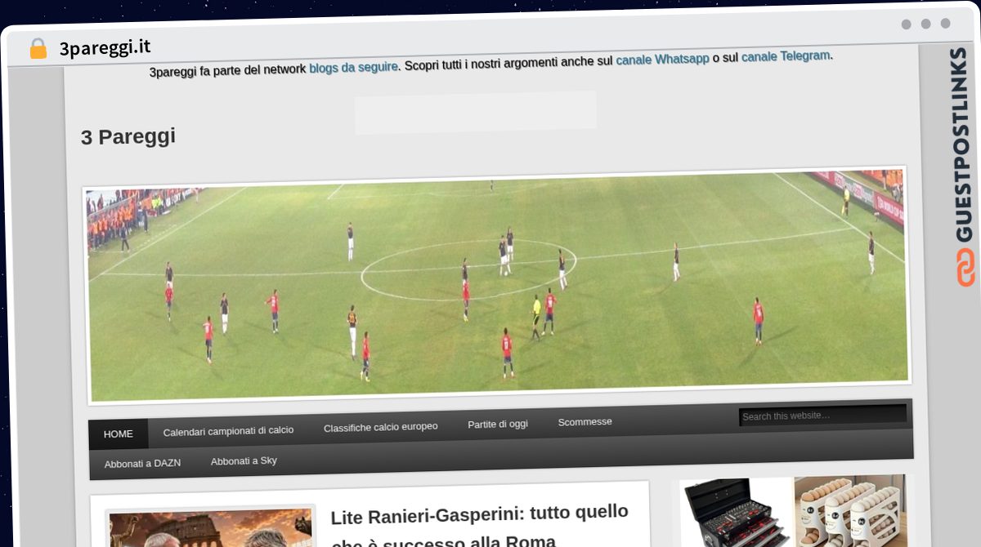The height and width of the screenshot is (547, 981).
Task: Click the Guestpostlinks chain logo icon
Action: tap(966, 268)
